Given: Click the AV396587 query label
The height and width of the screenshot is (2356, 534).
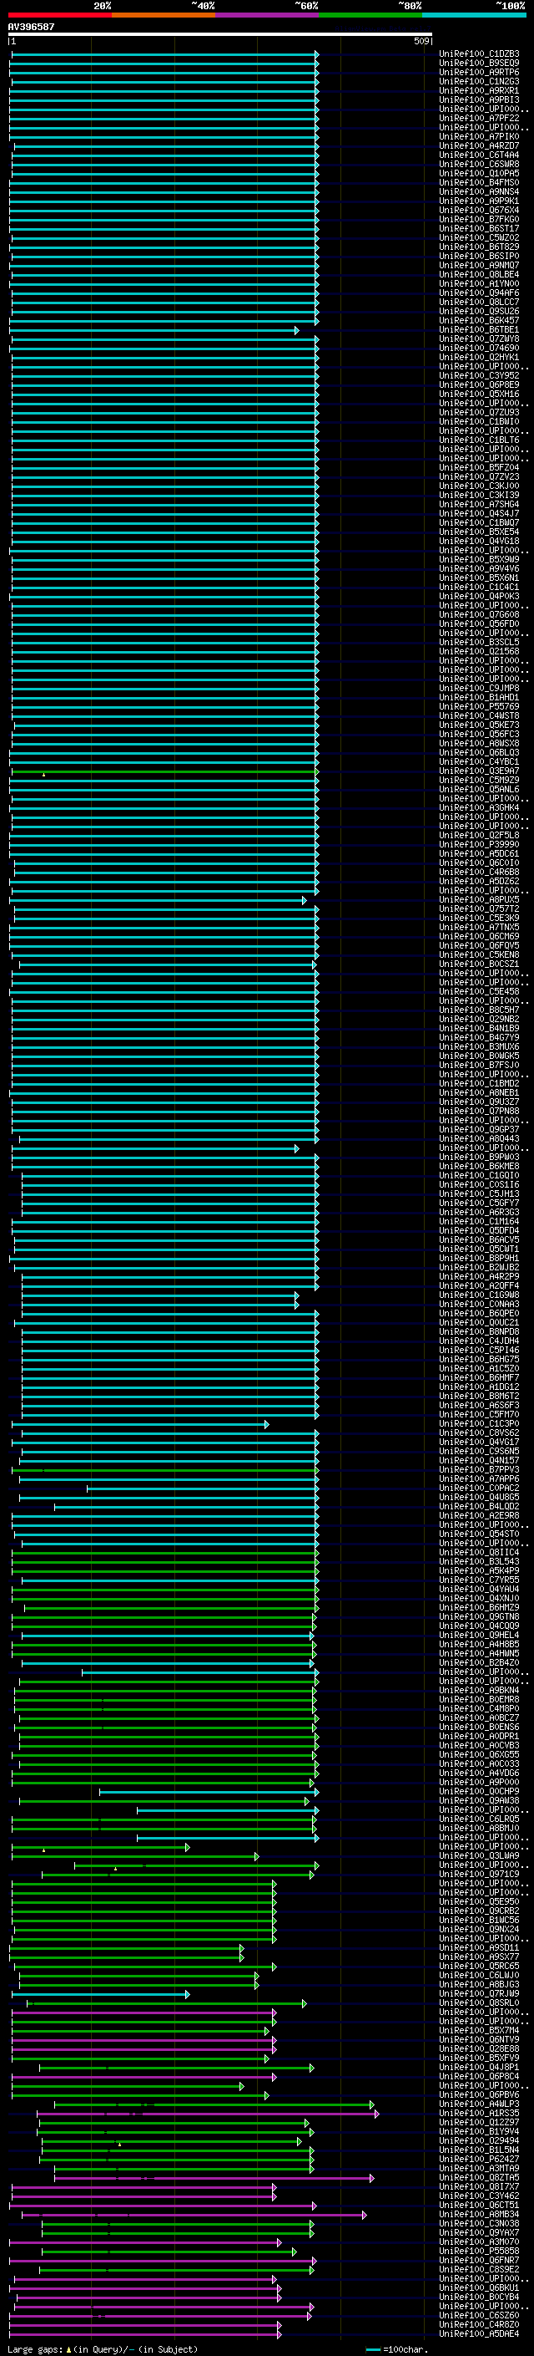Looking at the screenshot, I should (31, 27).
